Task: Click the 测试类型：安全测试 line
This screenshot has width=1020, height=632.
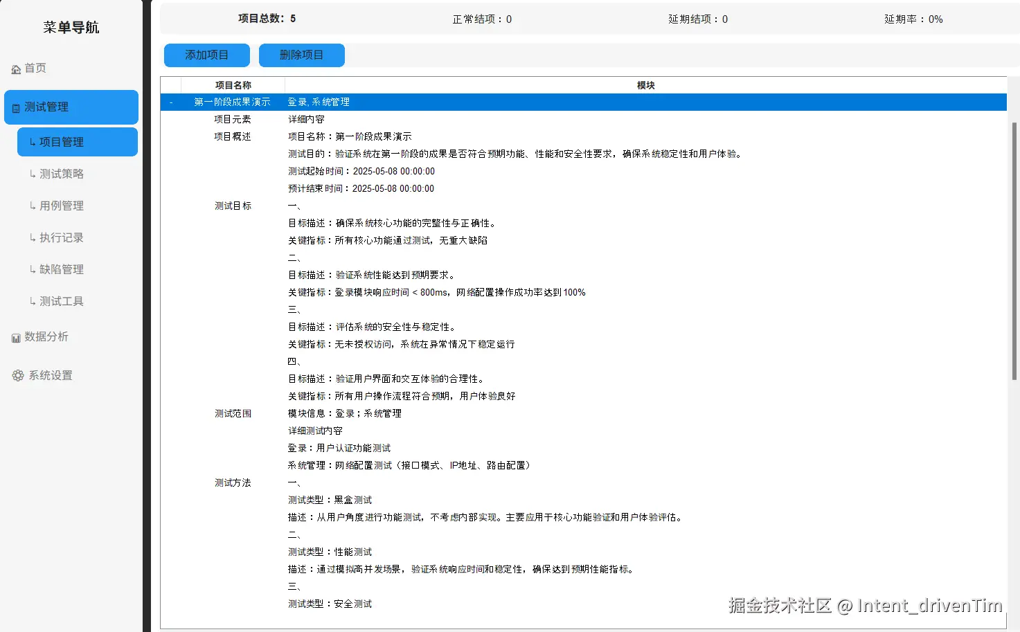Action: (330, 604)
